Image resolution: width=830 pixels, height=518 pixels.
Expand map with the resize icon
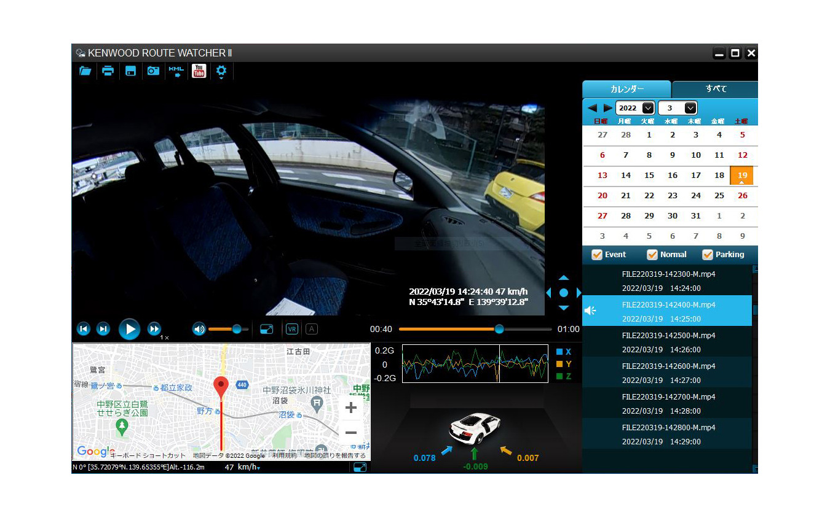pos(360,468)
